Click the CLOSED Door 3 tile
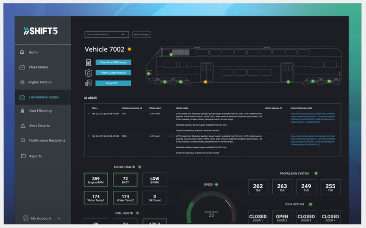The image size is (366, 228). (306, 217)
